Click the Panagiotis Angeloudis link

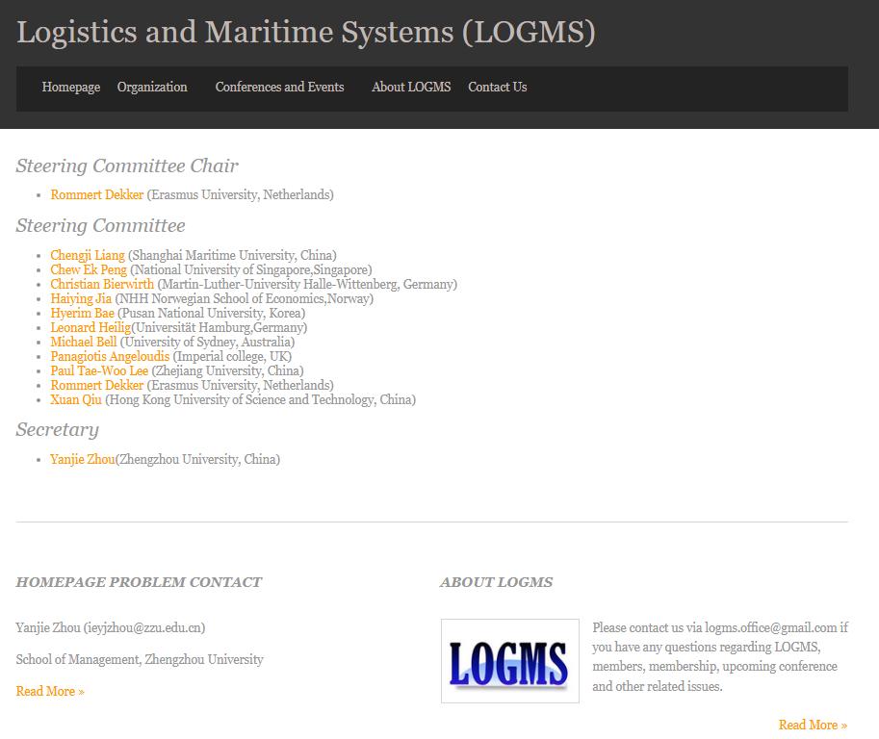click(110, 357)
